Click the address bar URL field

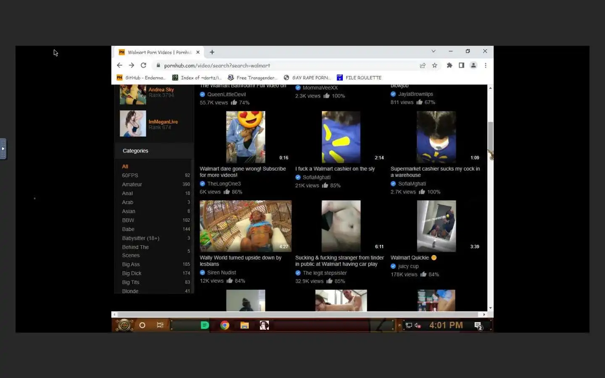tap(286, 66)
